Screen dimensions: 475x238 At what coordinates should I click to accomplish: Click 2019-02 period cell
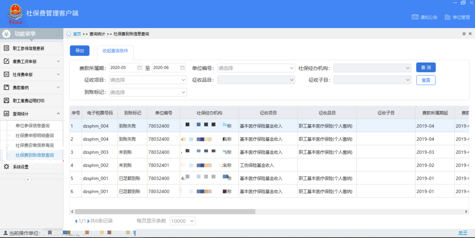point(435,165)
